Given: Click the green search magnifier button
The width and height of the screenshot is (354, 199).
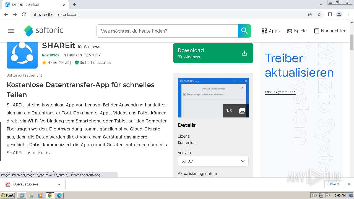Looking at the screenshot, I should pyautogui.click(x=244, y=31).
